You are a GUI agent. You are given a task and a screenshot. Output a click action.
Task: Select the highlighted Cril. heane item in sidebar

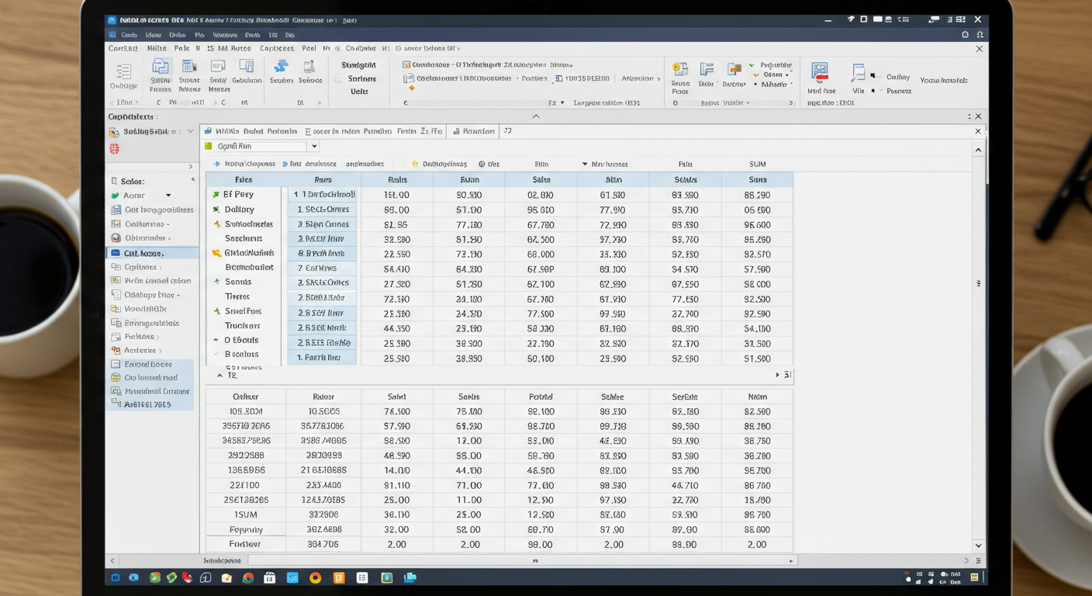click(142, 253)
